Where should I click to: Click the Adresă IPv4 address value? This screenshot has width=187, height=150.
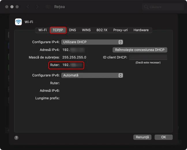pyautogui.click(x=74, y=50)
